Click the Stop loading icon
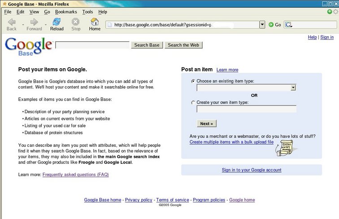 [x=75, y=22]
